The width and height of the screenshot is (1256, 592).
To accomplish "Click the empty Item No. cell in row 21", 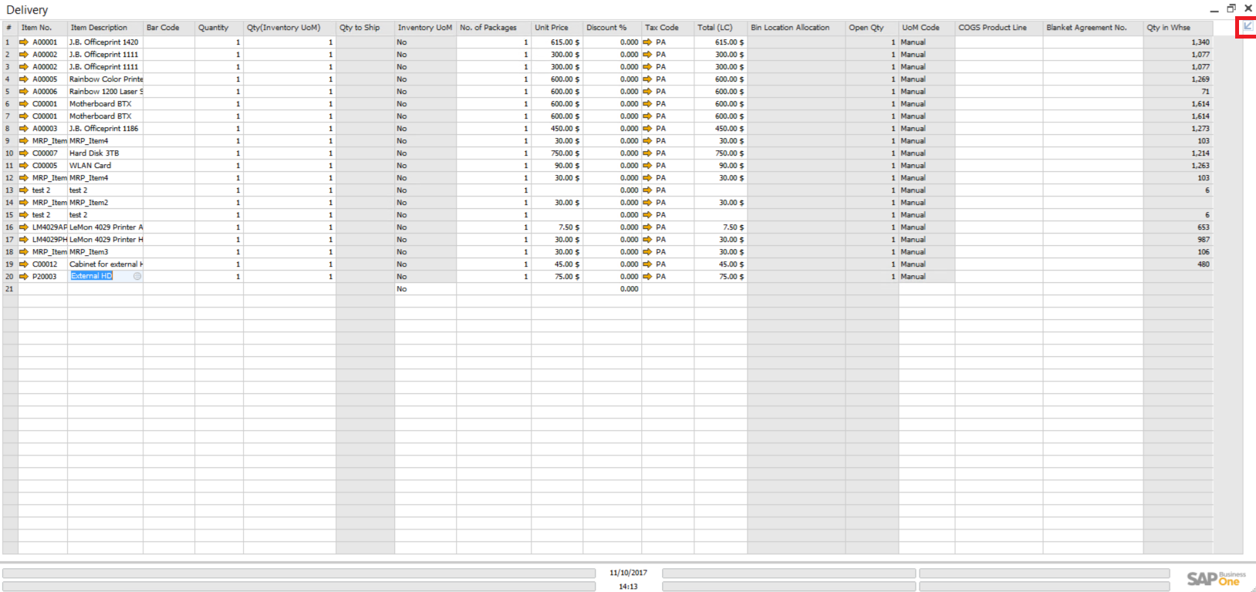I will coord(42,289).
